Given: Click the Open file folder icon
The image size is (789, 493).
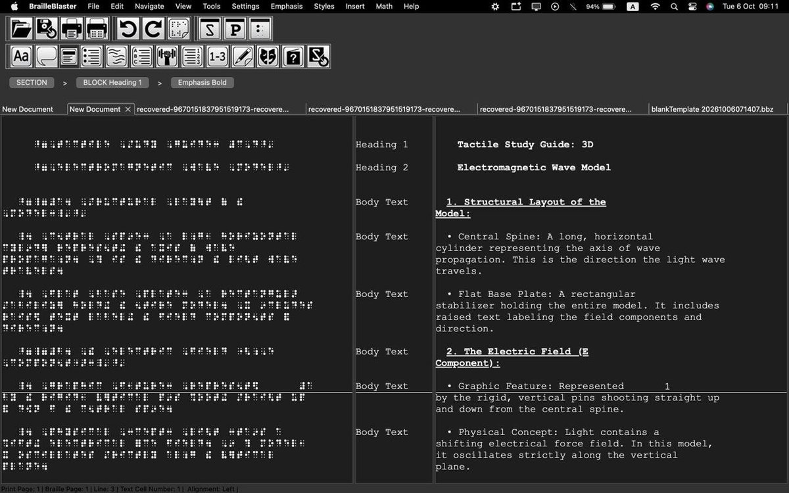Looking at the screenshot, I should 22,29.
